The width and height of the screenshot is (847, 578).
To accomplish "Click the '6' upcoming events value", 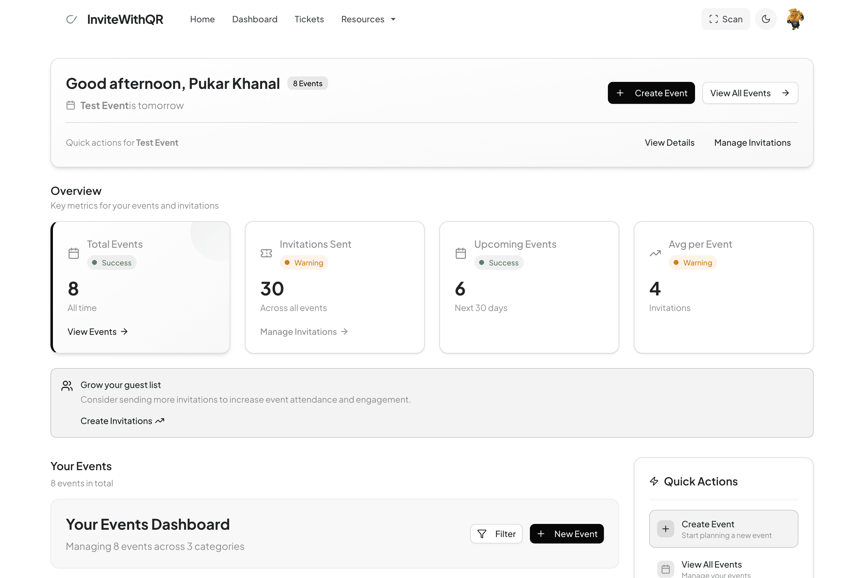I will (460, 289).
